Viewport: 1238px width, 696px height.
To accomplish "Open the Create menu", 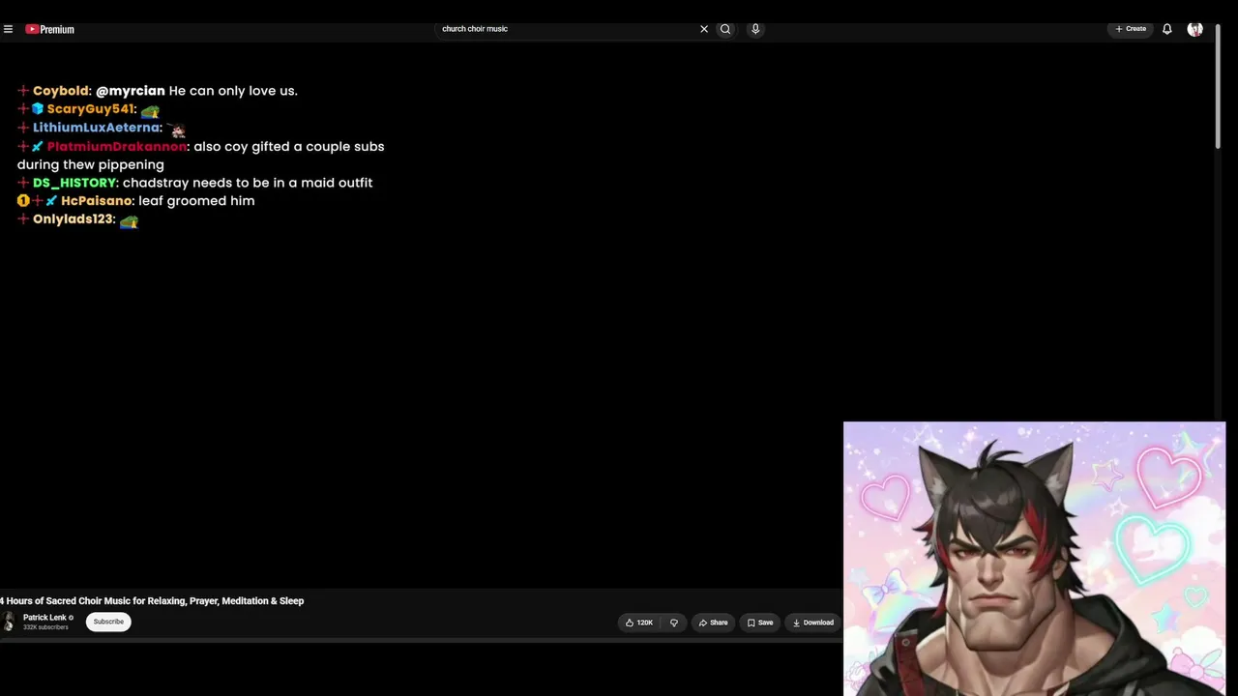I will (1131, 29).
